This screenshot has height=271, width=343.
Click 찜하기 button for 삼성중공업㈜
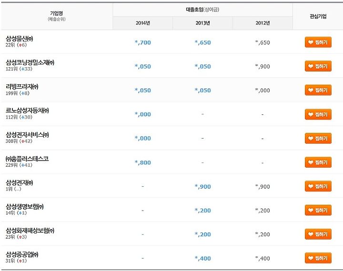[x=318, y=258]
